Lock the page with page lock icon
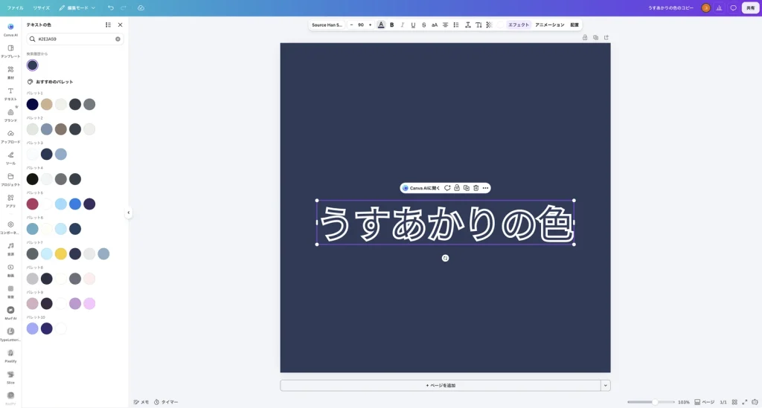The image size is (762, 408). point(585,37)
